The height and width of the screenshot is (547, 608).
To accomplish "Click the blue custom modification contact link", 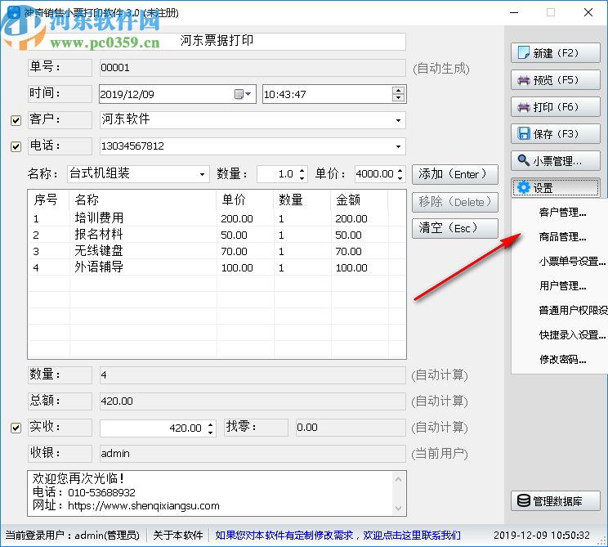I will click(338, 536).
